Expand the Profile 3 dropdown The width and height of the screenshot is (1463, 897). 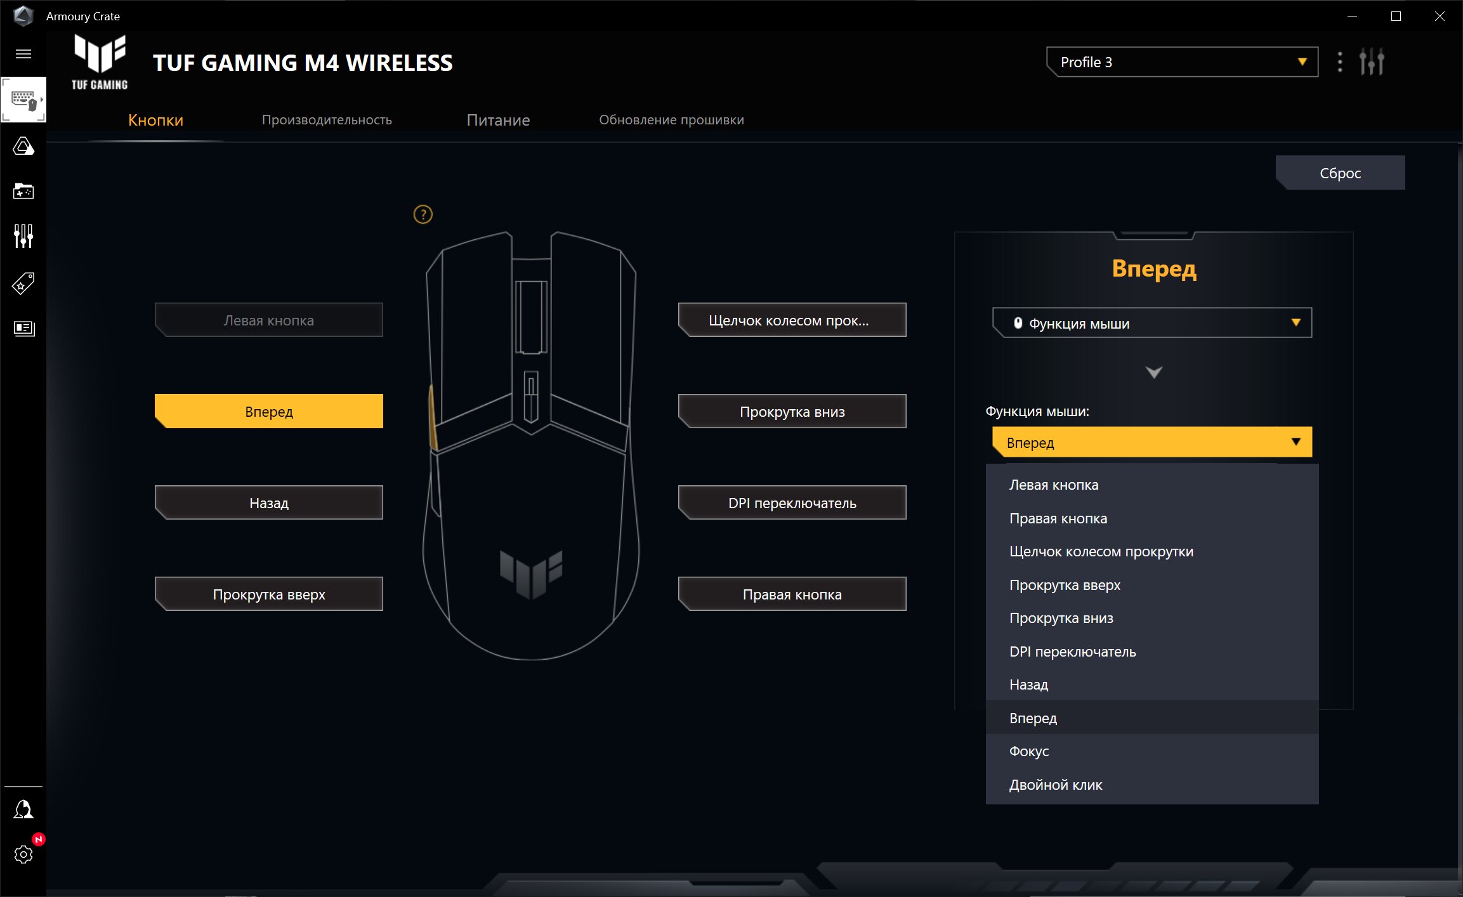[1182, 62]
